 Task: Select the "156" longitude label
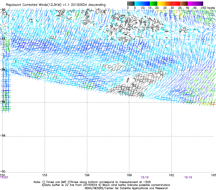[x=87, y=175]
